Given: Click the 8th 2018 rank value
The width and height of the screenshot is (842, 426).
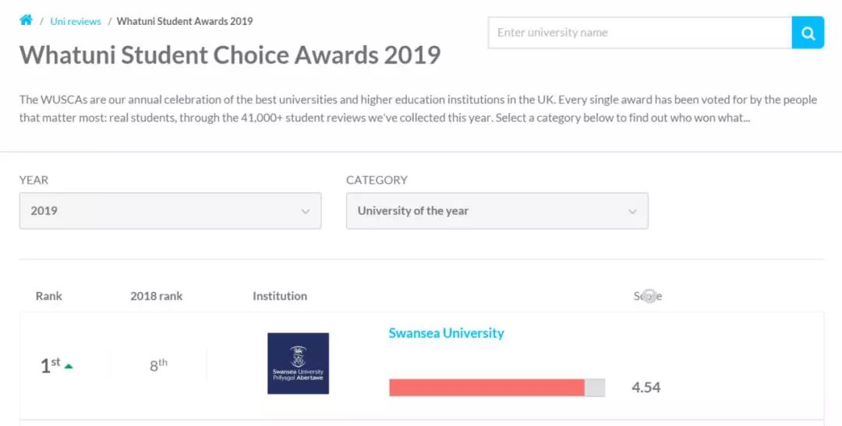Looking at the screenshot, I should click(x=158, y=364).
